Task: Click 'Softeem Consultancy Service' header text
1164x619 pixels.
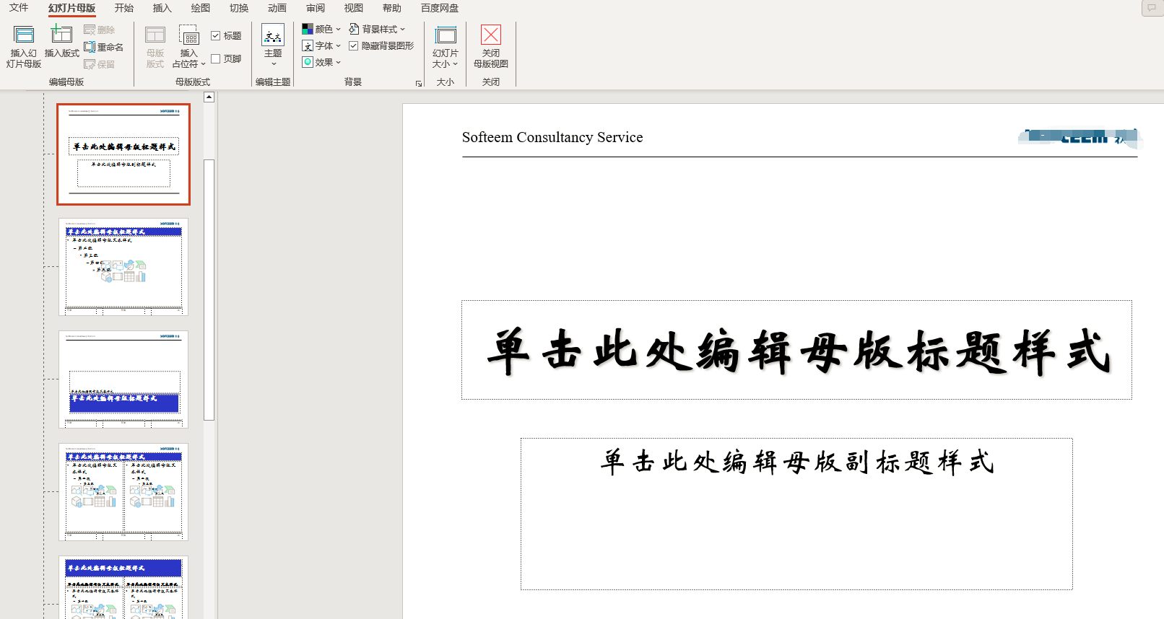Action: [x=552, y=137]
